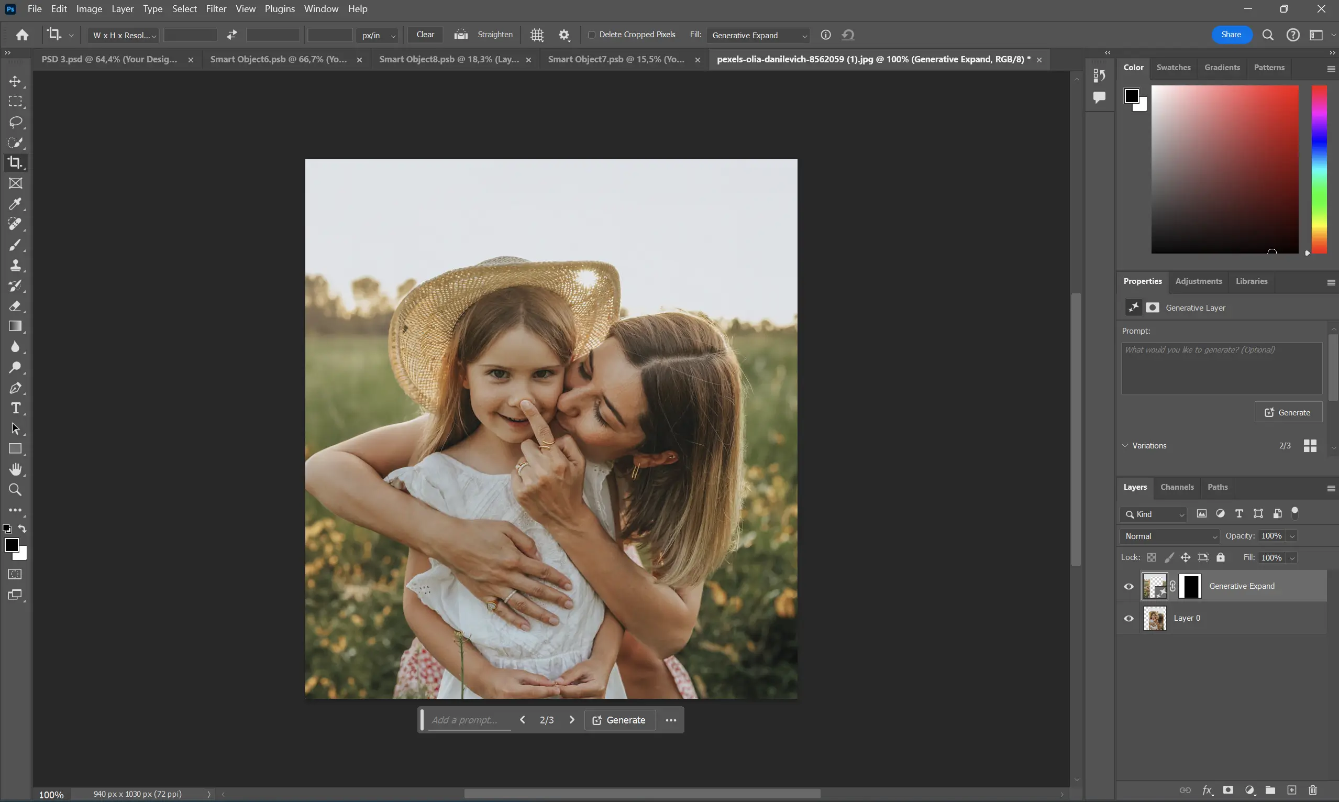The width and height of the screenshot is (1339, 802).
Task: Click the Straighten level icon
Action: [461, 35]
